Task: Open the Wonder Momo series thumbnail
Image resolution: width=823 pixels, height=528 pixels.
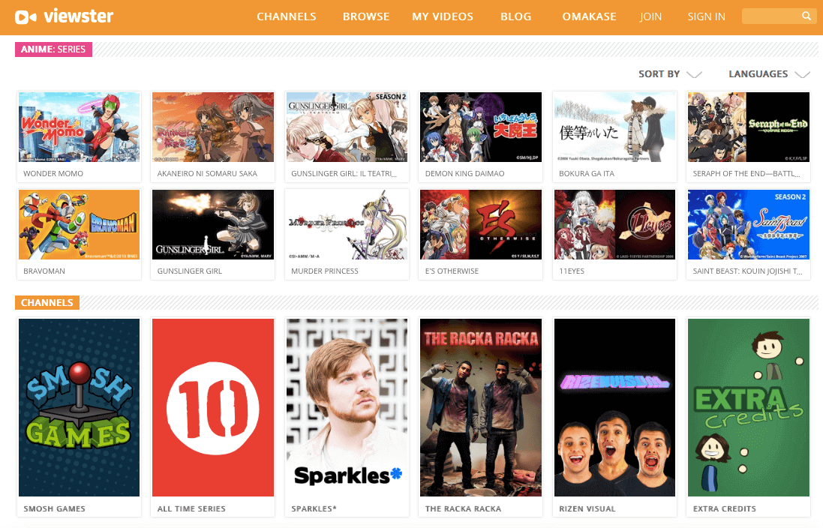Action: [x=80, y=127]
